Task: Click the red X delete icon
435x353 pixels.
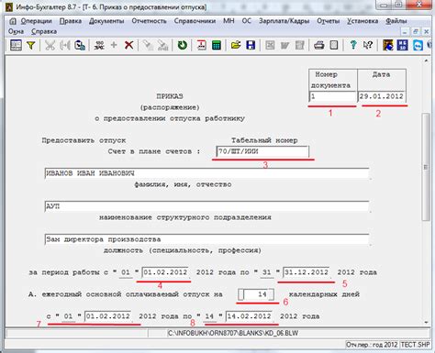Action: (x=128, y=45)
